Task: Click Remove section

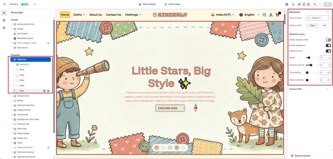Action: click(x=300, y=156)
